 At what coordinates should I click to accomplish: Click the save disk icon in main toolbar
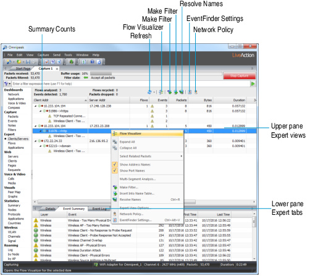coord(28,62)
